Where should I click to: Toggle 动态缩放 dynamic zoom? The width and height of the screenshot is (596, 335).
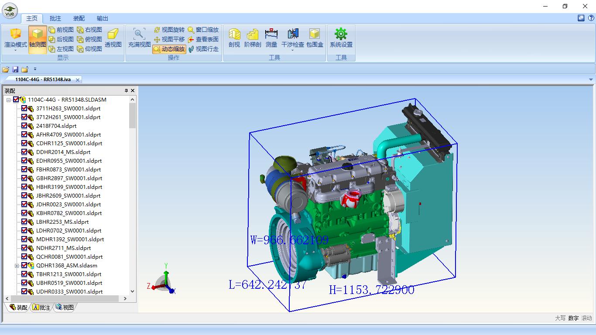(169, 49)
